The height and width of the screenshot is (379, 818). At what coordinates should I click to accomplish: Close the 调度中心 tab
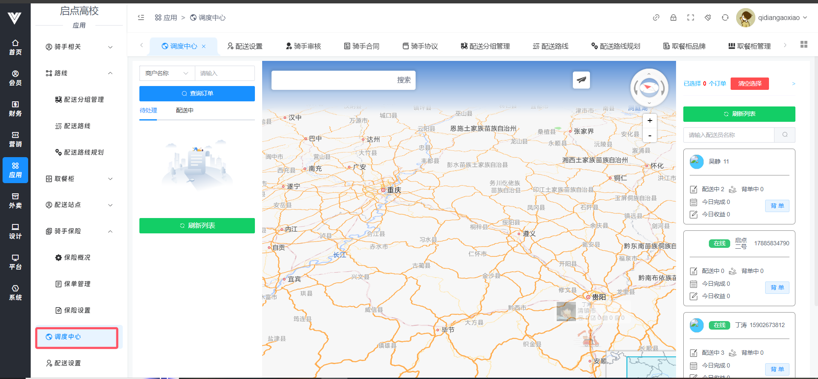(x=204, y=46)
